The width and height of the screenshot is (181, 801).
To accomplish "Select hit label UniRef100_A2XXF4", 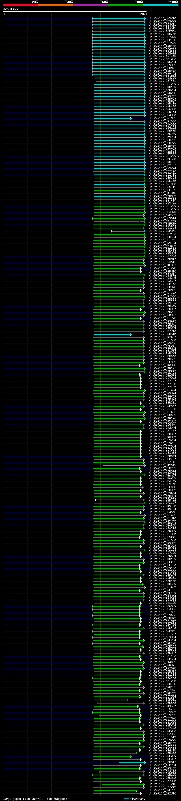I will tap(162, 475).
